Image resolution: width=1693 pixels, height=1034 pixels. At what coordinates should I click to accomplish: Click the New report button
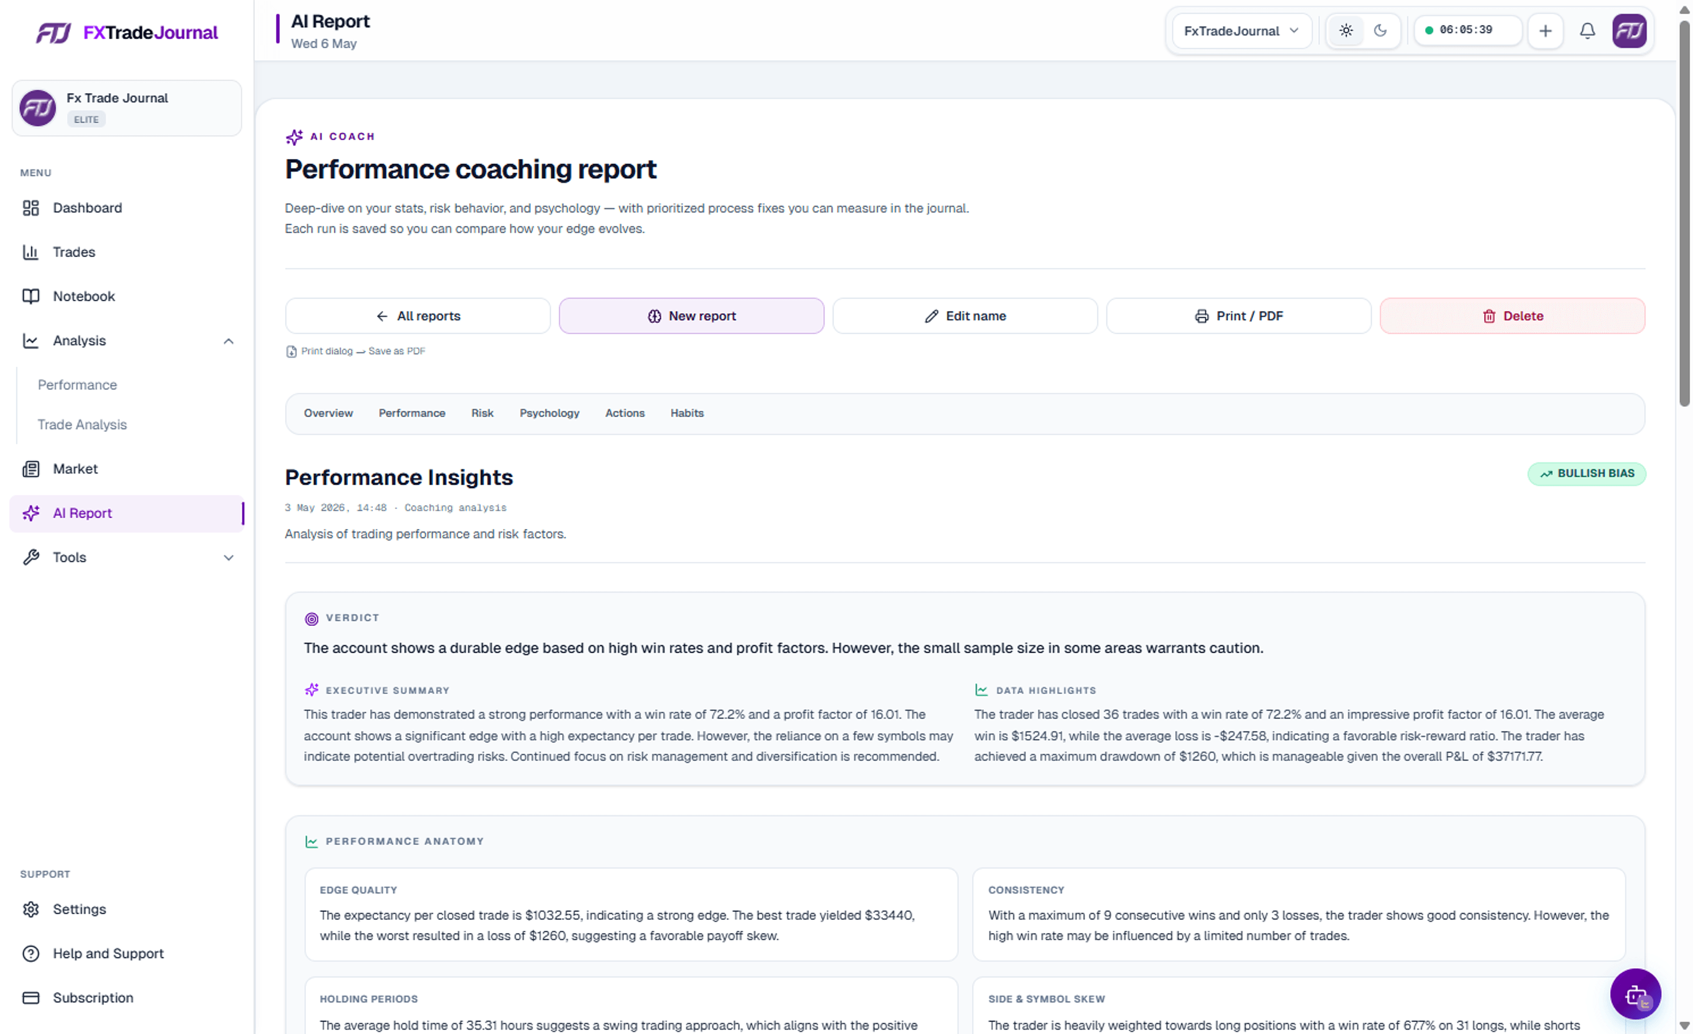click(691, 316)
